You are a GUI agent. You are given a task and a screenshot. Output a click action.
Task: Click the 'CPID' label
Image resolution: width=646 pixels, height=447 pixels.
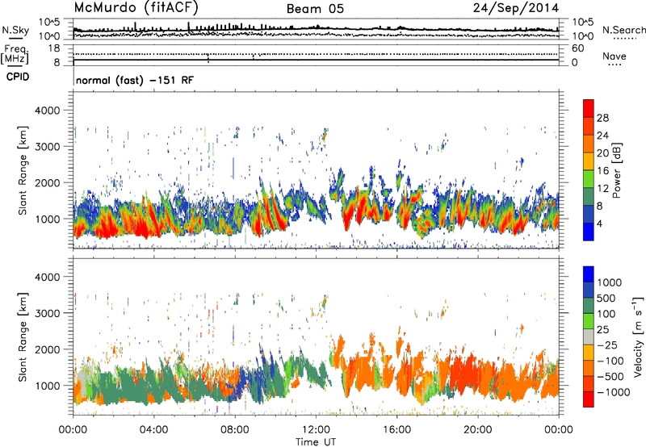point(18,77)
